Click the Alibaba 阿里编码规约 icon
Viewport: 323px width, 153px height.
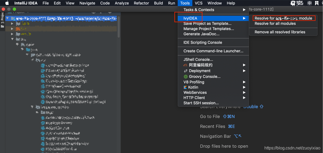186,65
